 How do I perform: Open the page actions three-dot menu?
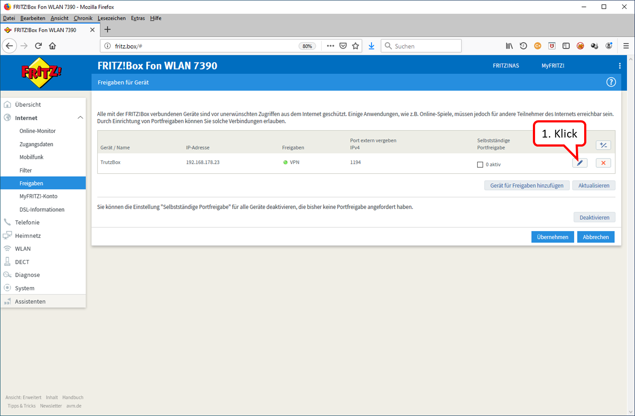pos(330,46)
